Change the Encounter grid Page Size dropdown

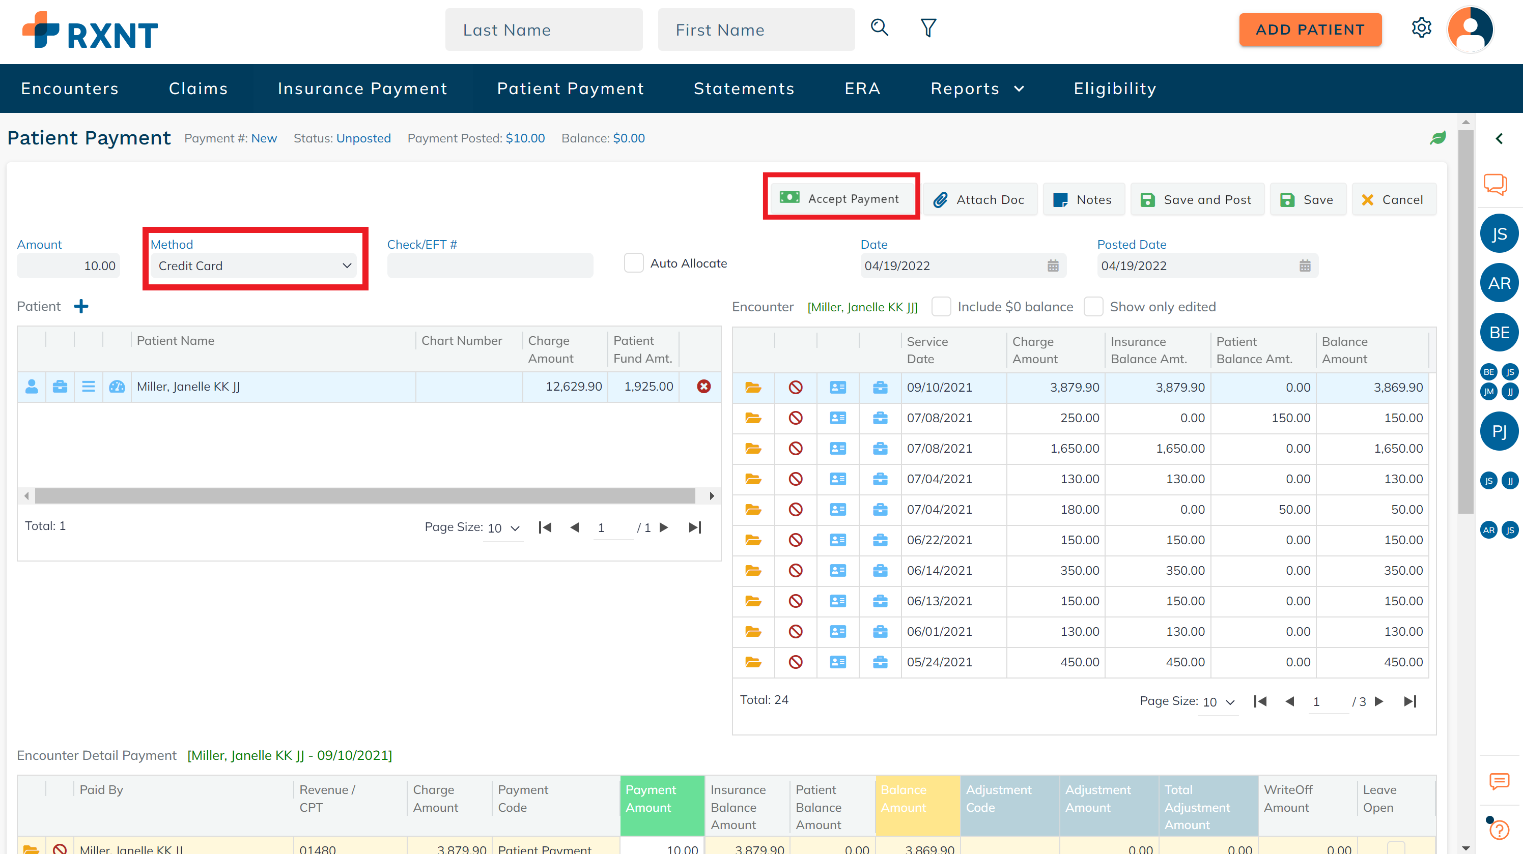[x=1219, y=702]
